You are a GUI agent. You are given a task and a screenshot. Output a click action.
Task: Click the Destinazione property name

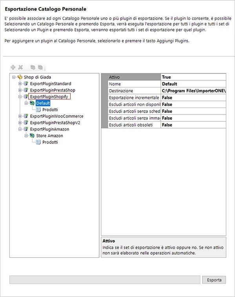134,91
